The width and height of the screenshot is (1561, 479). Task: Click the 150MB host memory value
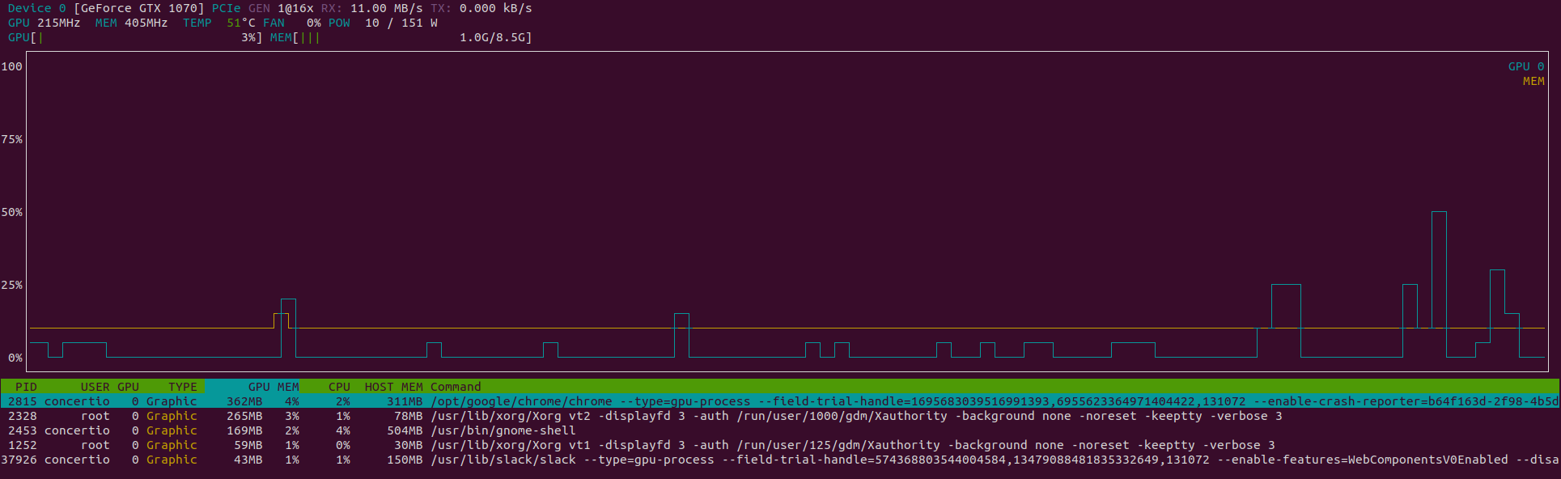point(405,460)
